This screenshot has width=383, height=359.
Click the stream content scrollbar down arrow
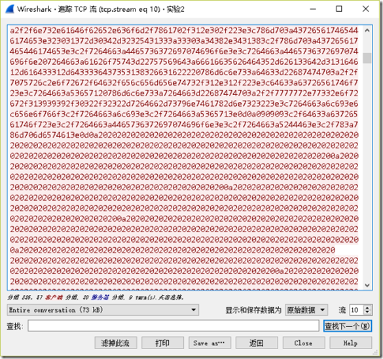[367, 285]
